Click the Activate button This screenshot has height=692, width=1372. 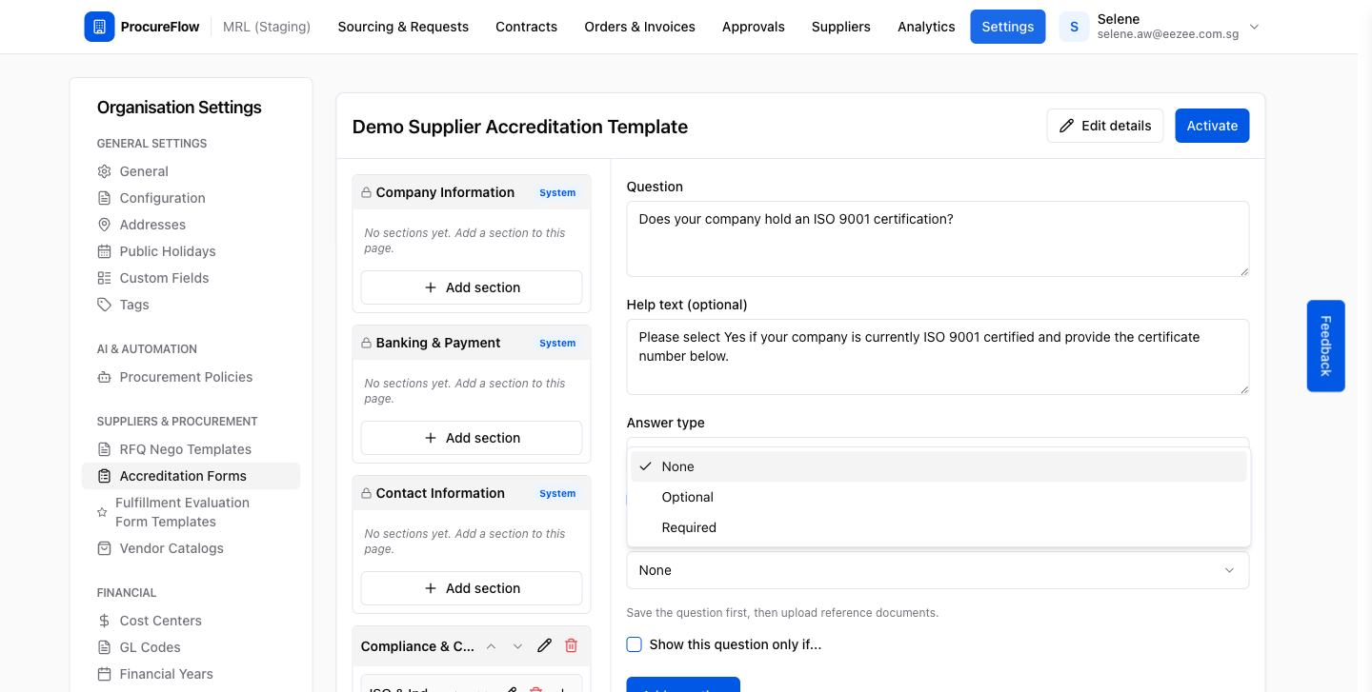pyautogui.click(x=1212, y=126)
